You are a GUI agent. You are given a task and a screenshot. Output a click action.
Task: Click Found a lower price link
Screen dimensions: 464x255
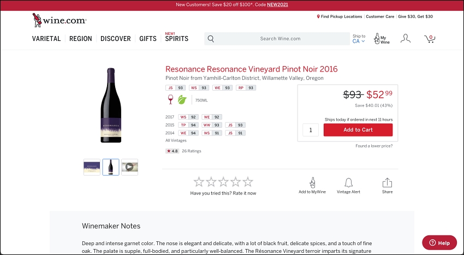click(374, 146)
